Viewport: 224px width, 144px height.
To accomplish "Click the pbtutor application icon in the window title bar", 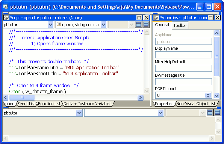I will pos(5,6).
